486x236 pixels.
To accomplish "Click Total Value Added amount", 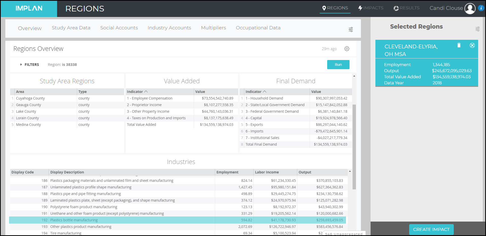I will pyautogui.click(x=217, y=125).
